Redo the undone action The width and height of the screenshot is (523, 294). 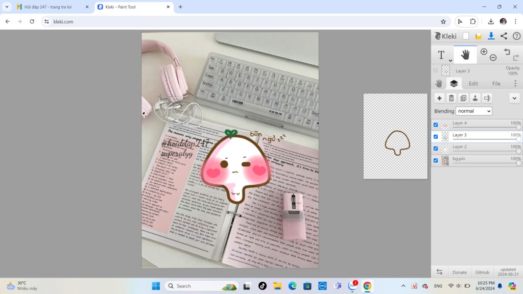(516, 58)
